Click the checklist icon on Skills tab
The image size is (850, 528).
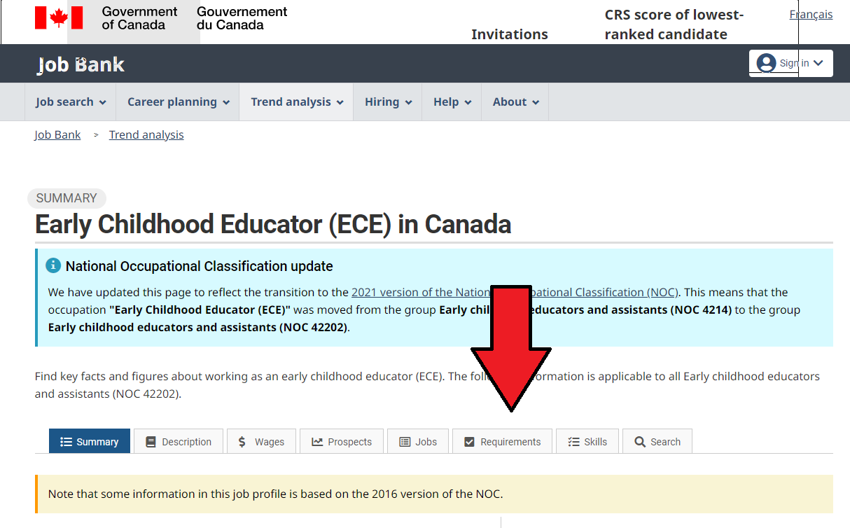tap(573, 442)
